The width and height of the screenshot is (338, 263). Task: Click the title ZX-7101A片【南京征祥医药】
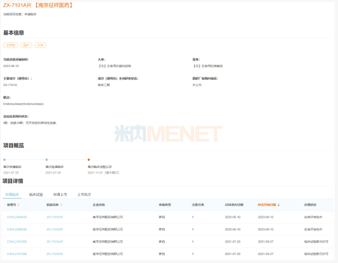38,5
